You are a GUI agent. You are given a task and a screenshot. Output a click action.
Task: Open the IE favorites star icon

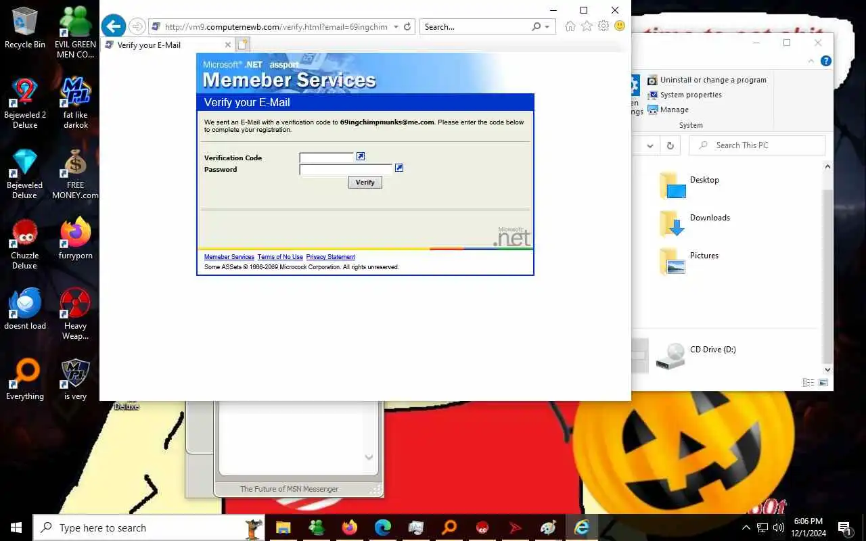pyautogui.click(x=587, y=26)
